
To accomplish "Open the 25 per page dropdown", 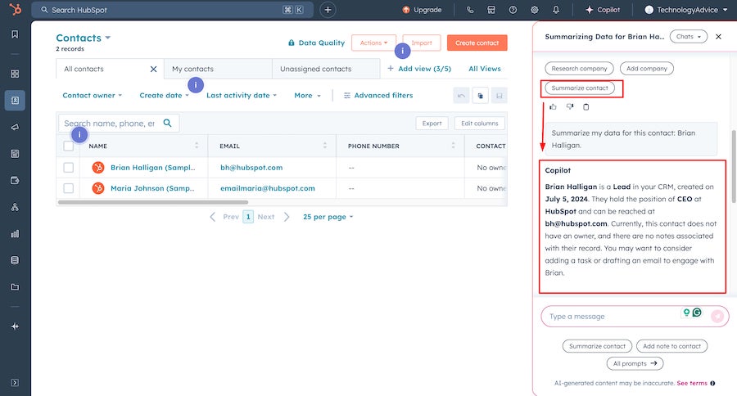I will coord(328,217).
